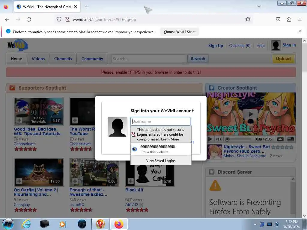Open Nightstyle - Sweet But Psycho title link
Viewport: 307px width, 230px height.
[x=247, y=149]
